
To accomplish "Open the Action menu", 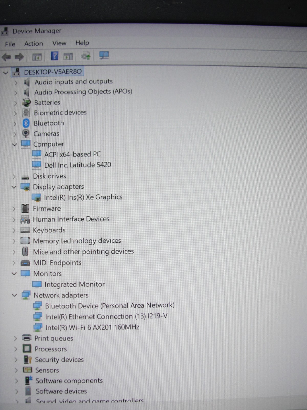I will pos(34,44).
